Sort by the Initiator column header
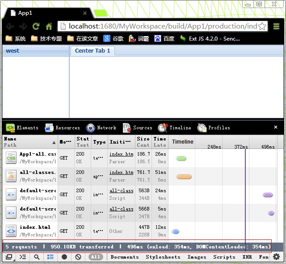This screenshot has width=286, height=264. coord(122,142)
